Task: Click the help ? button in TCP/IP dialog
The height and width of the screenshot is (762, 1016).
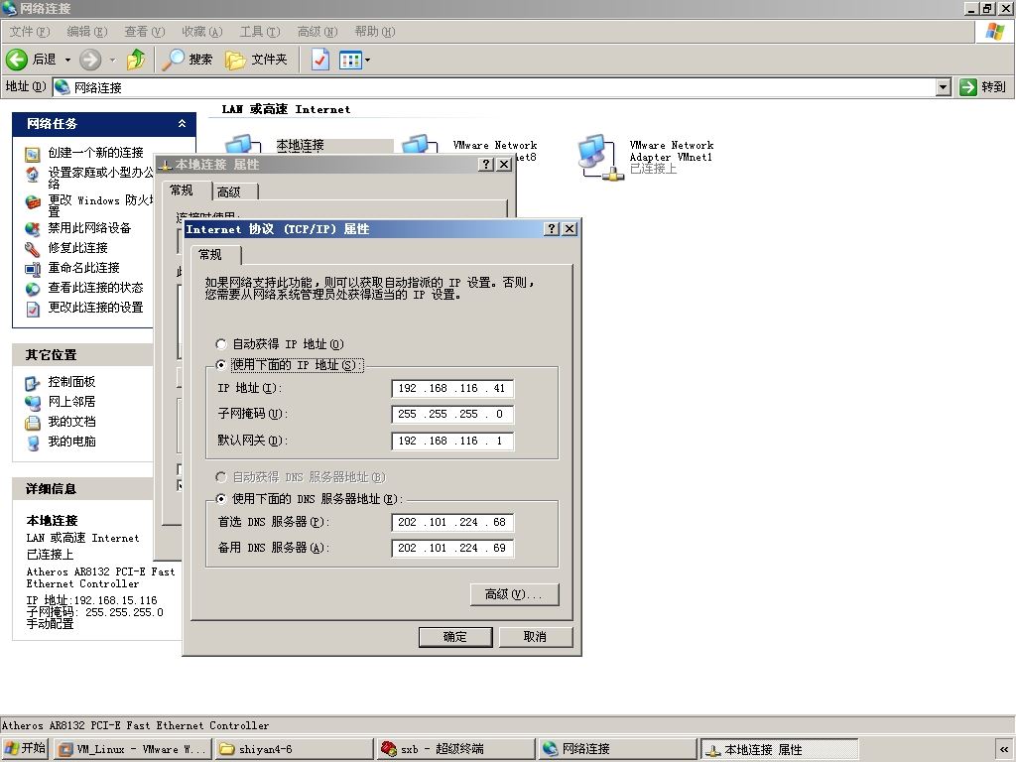Action: click(x=552, y=229)
